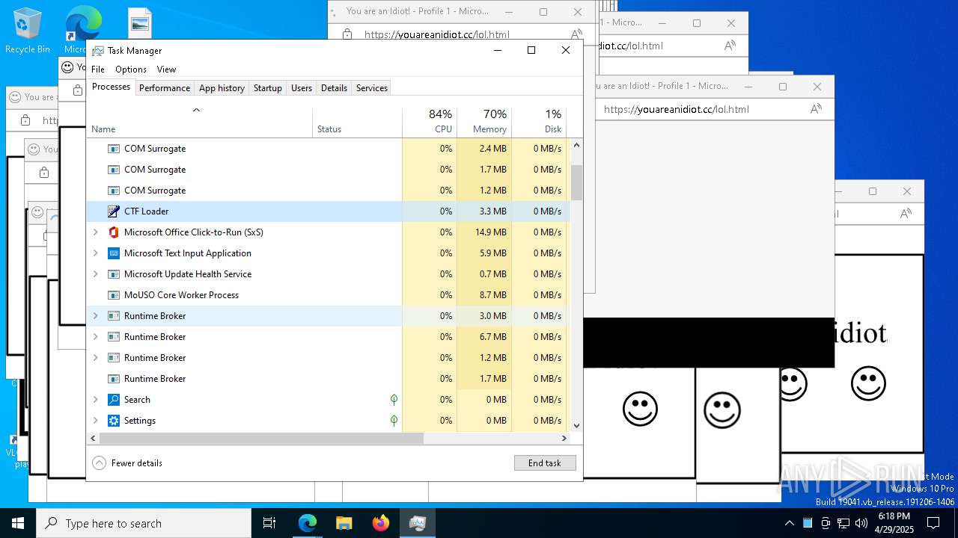Switch to the Services tab

(372, 88)
